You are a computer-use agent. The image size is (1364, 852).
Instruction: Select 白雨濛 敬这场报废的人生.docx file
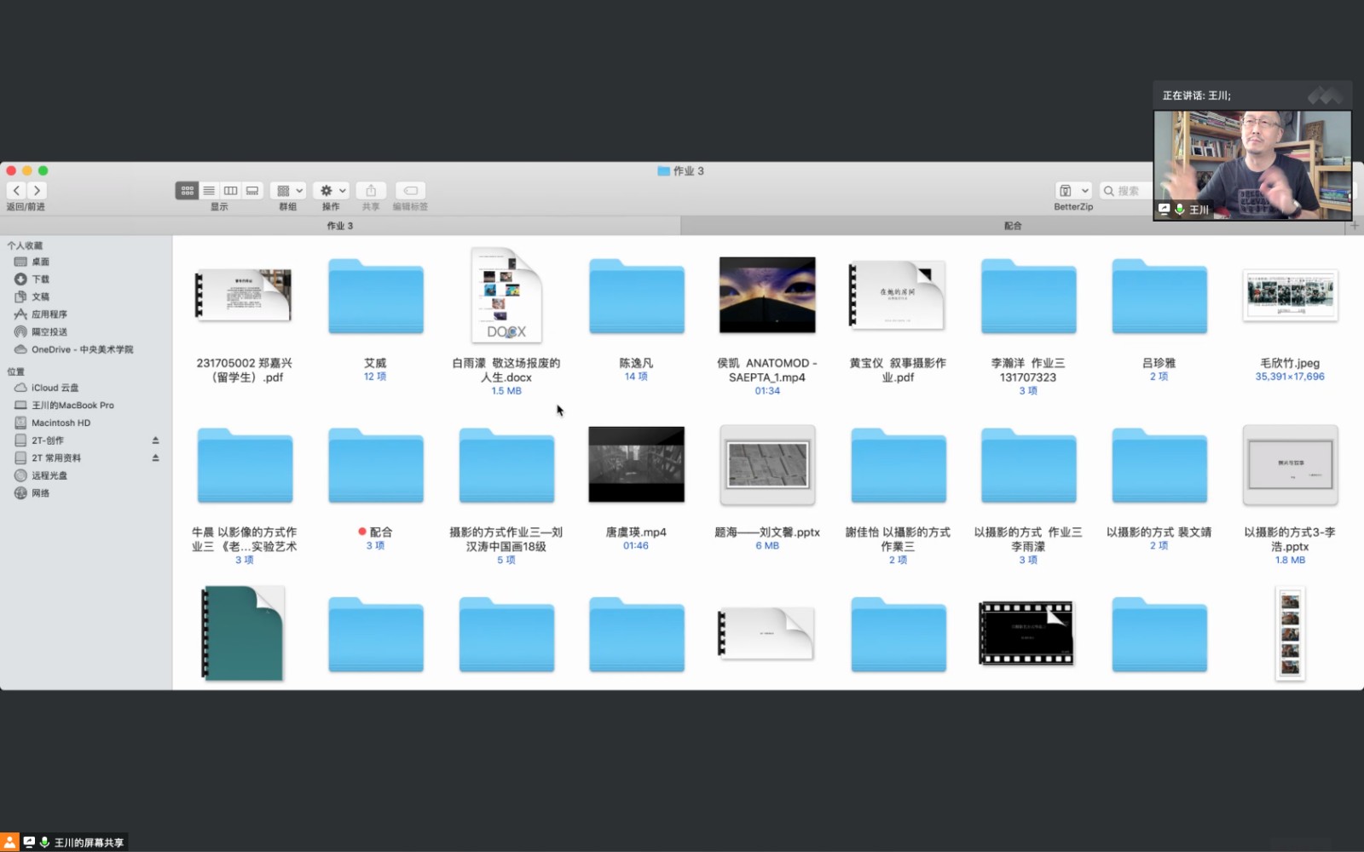[x=506, y=295]
